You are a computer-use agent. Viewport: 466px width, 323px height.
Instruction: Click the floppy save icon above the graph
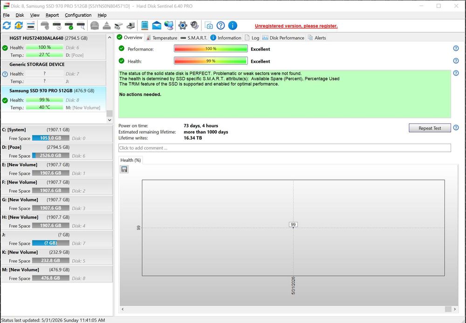pyautogui.click(x=124, y=169)
